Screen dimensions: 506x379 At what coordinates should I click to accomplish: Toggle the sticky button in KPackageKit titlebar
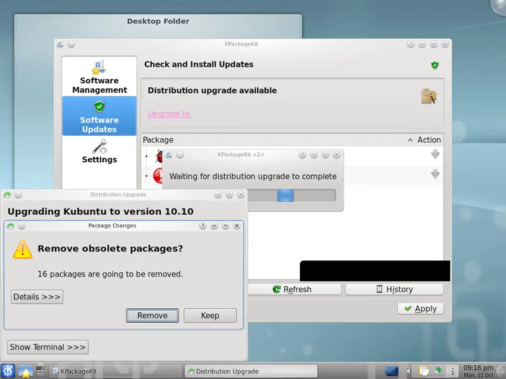[x=71, y=44]
